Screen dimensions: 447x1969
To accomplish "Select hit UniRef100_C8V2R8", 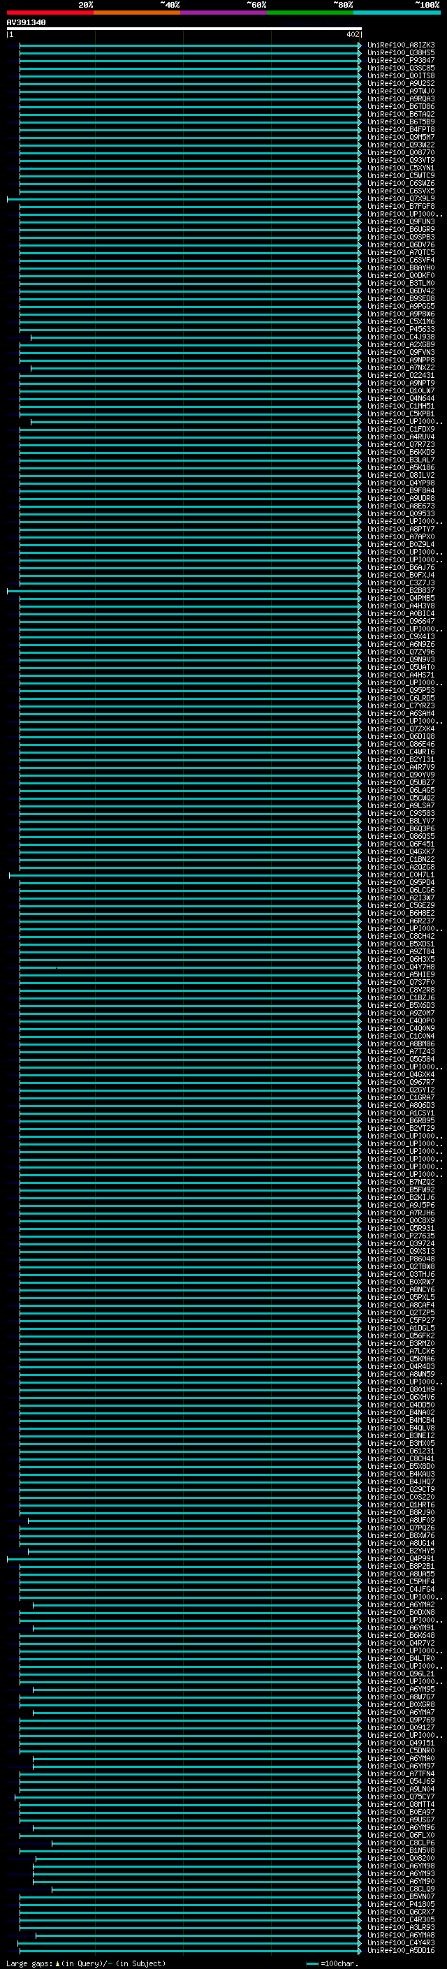I will point(401,990).
